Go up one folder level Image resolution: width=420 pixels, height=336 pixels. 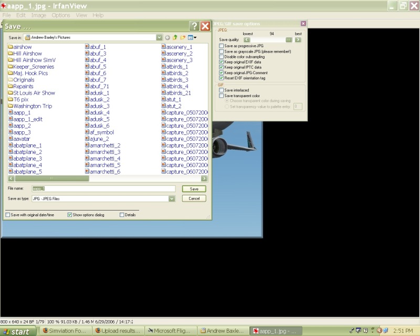point(175,38)
